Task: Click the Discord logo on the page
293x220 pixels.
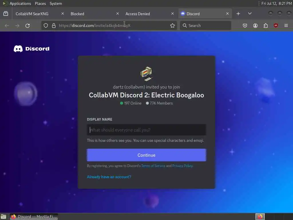Action: 31,49
